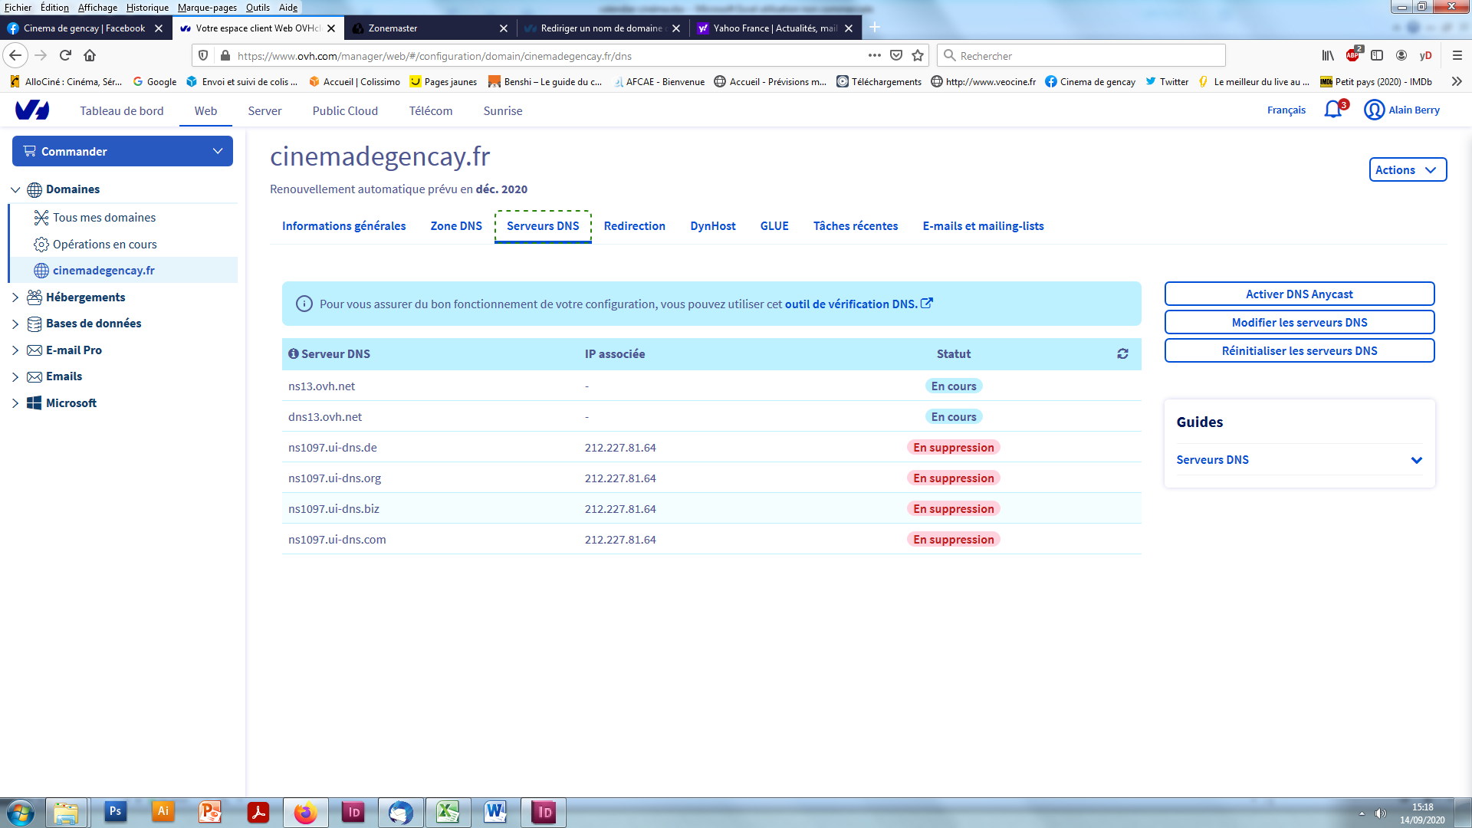Click the Serveur DNS info icon
The image size is (1472, 828).
pyautogui.click(x=293, y=353)
